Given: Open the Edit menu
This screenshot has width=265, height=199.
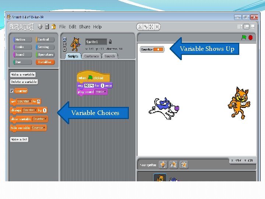Looking at the screenshot, I should (73, 27).
